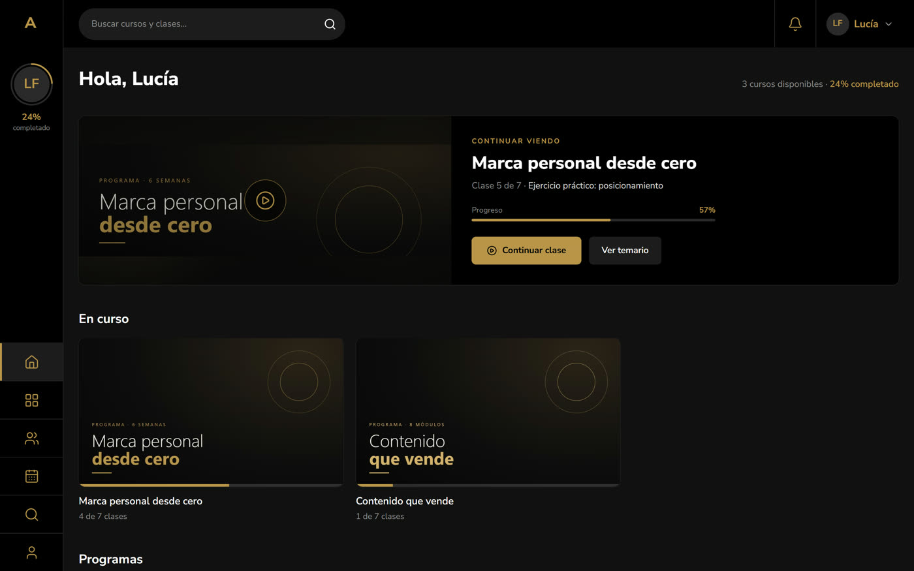Viewport: 914px width, 571px height.
Task: Open the Marca personal desde cero card thumbnail
Action: 211,412
